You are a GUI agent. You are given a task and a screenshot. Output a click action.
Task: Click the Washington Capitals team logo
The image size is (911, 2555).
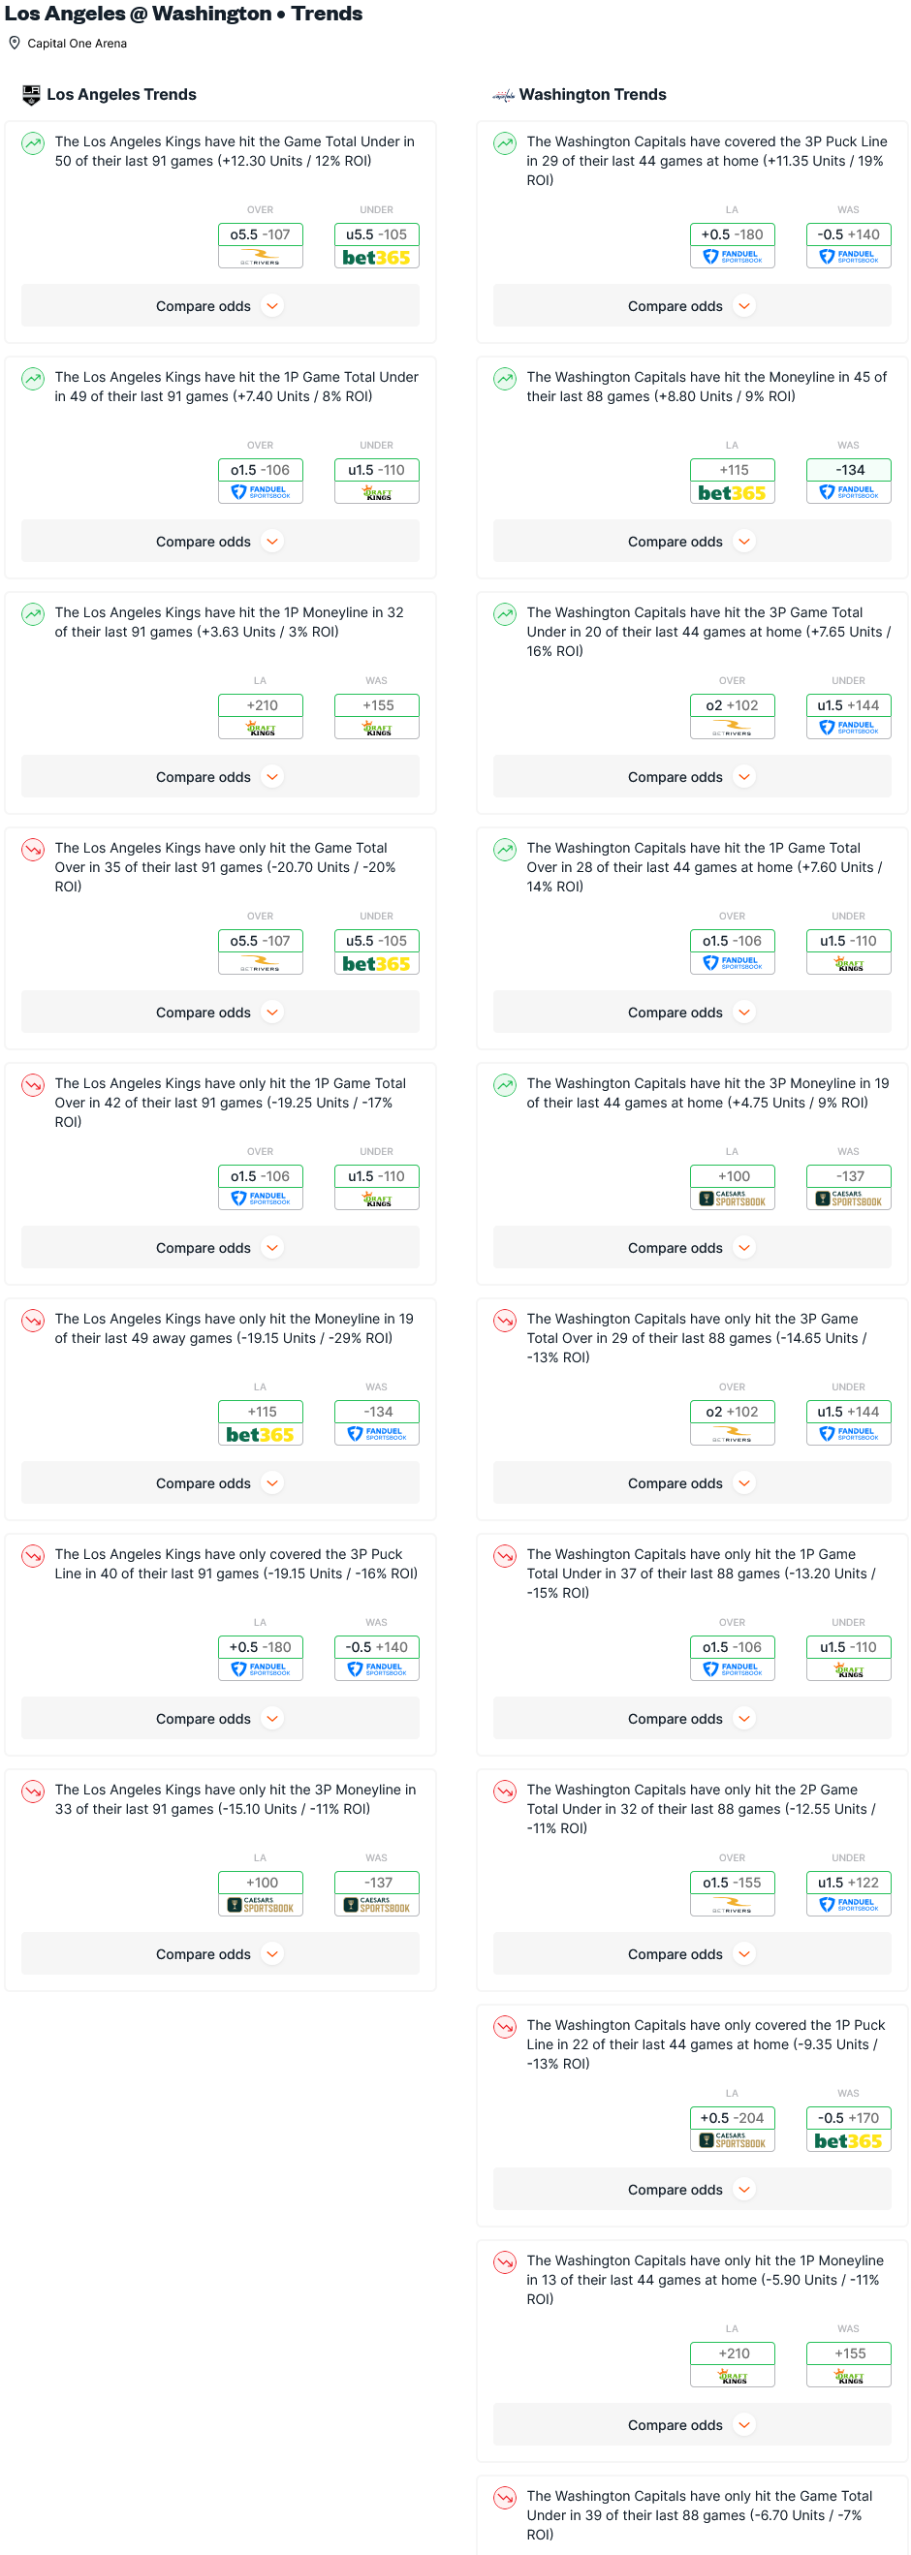coord(503,95)
